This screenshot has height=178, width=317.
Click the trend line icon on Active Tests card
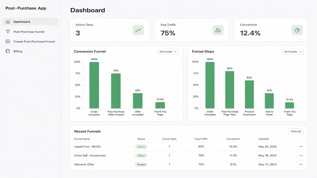coord(138,30)
